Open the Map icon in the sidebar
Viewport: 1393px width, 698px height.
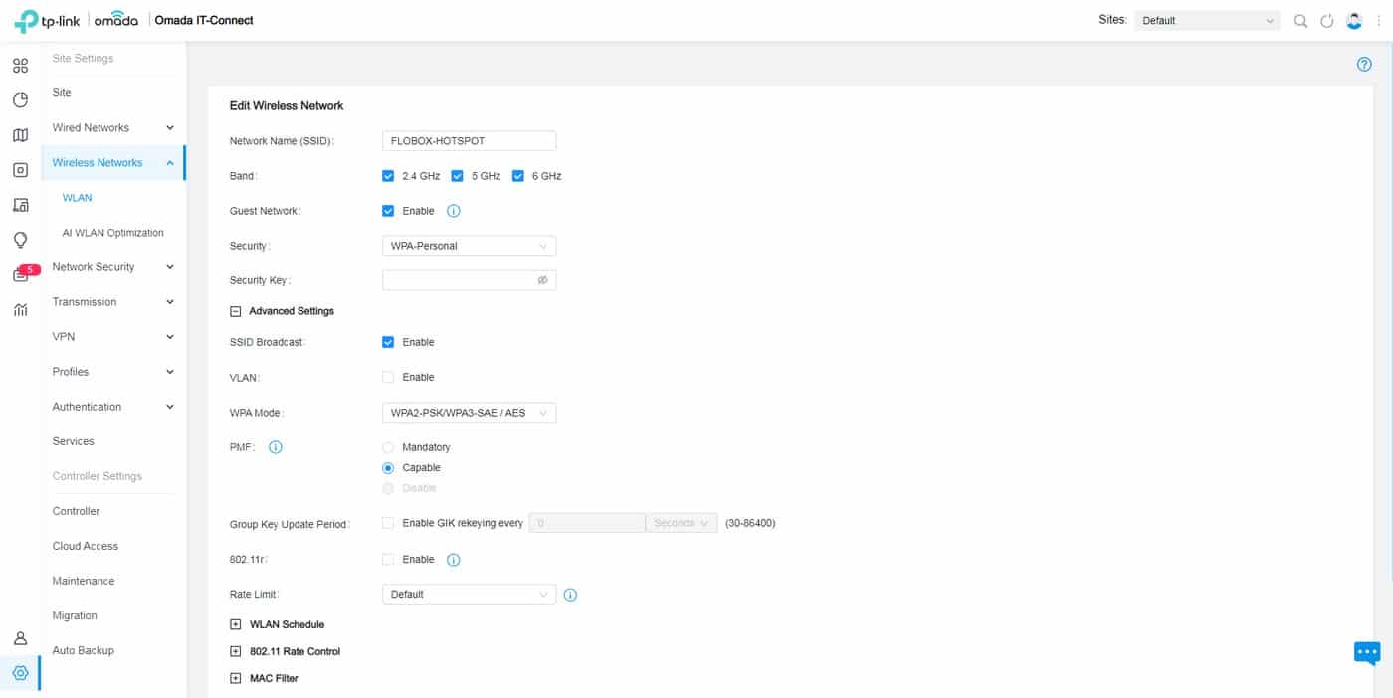click(x=20, y=135)
